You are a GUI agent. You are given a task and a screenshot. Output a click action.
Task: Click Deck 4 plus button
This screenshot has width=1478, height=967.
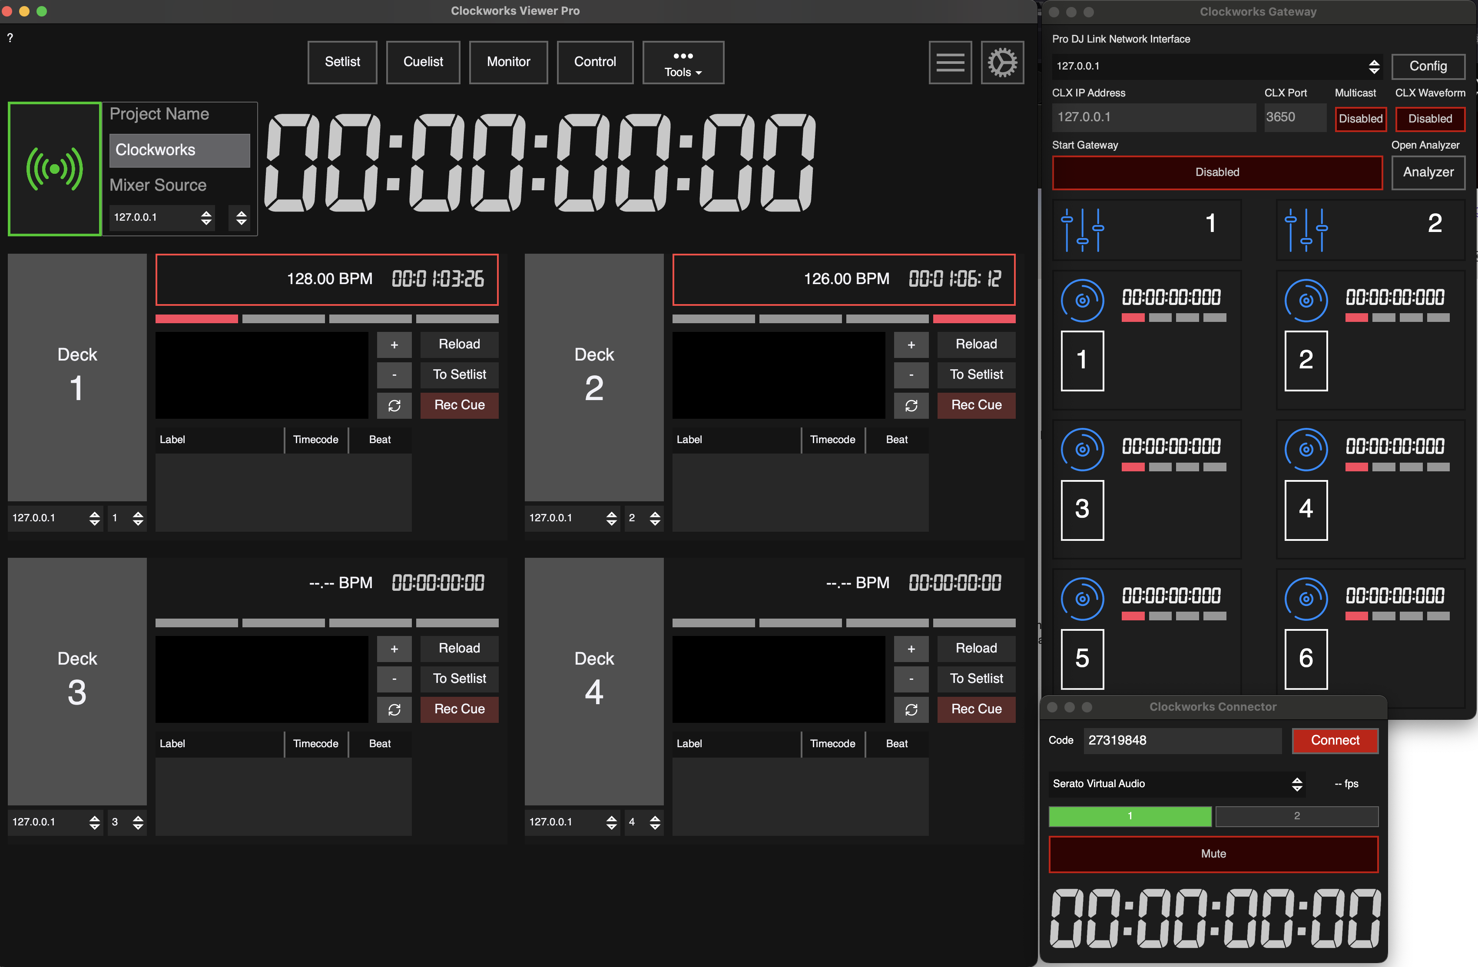[x=911, y=649]
